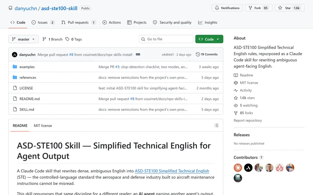Image resolution: width=313 pixels, height=195 pixels.
Task: Click the Report repository link
Action: coord(248,121)
